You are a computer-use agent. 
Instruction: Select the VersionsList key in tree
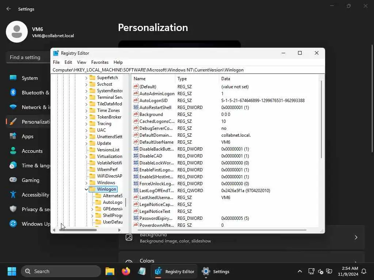click(x=108, y=150)
